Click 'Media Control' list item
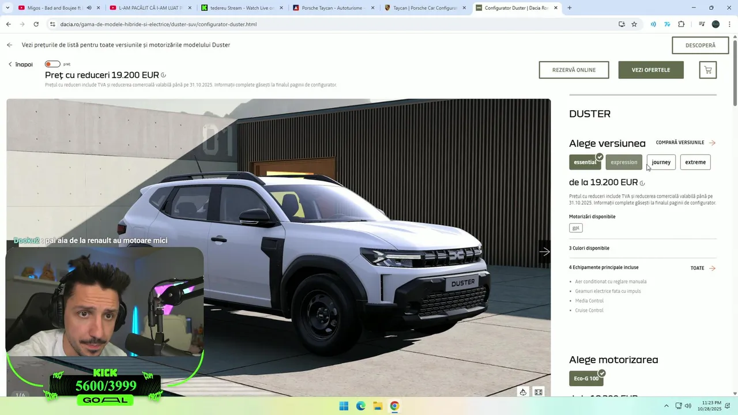This screenshot has height=415, width=738. 589,301
